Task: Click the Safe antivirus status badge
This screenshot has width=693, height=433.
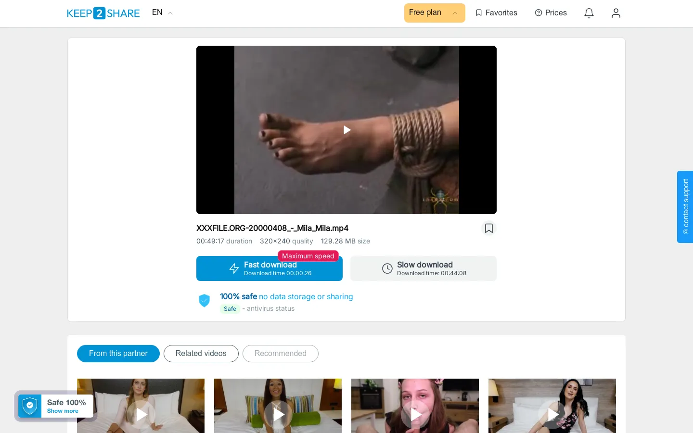Action: coord(230,309)
